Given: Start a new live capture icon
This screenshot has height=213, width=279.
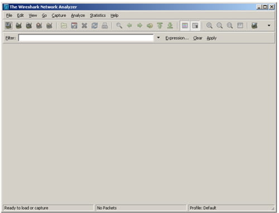Looking at the screenshot, I should (29, 26).
